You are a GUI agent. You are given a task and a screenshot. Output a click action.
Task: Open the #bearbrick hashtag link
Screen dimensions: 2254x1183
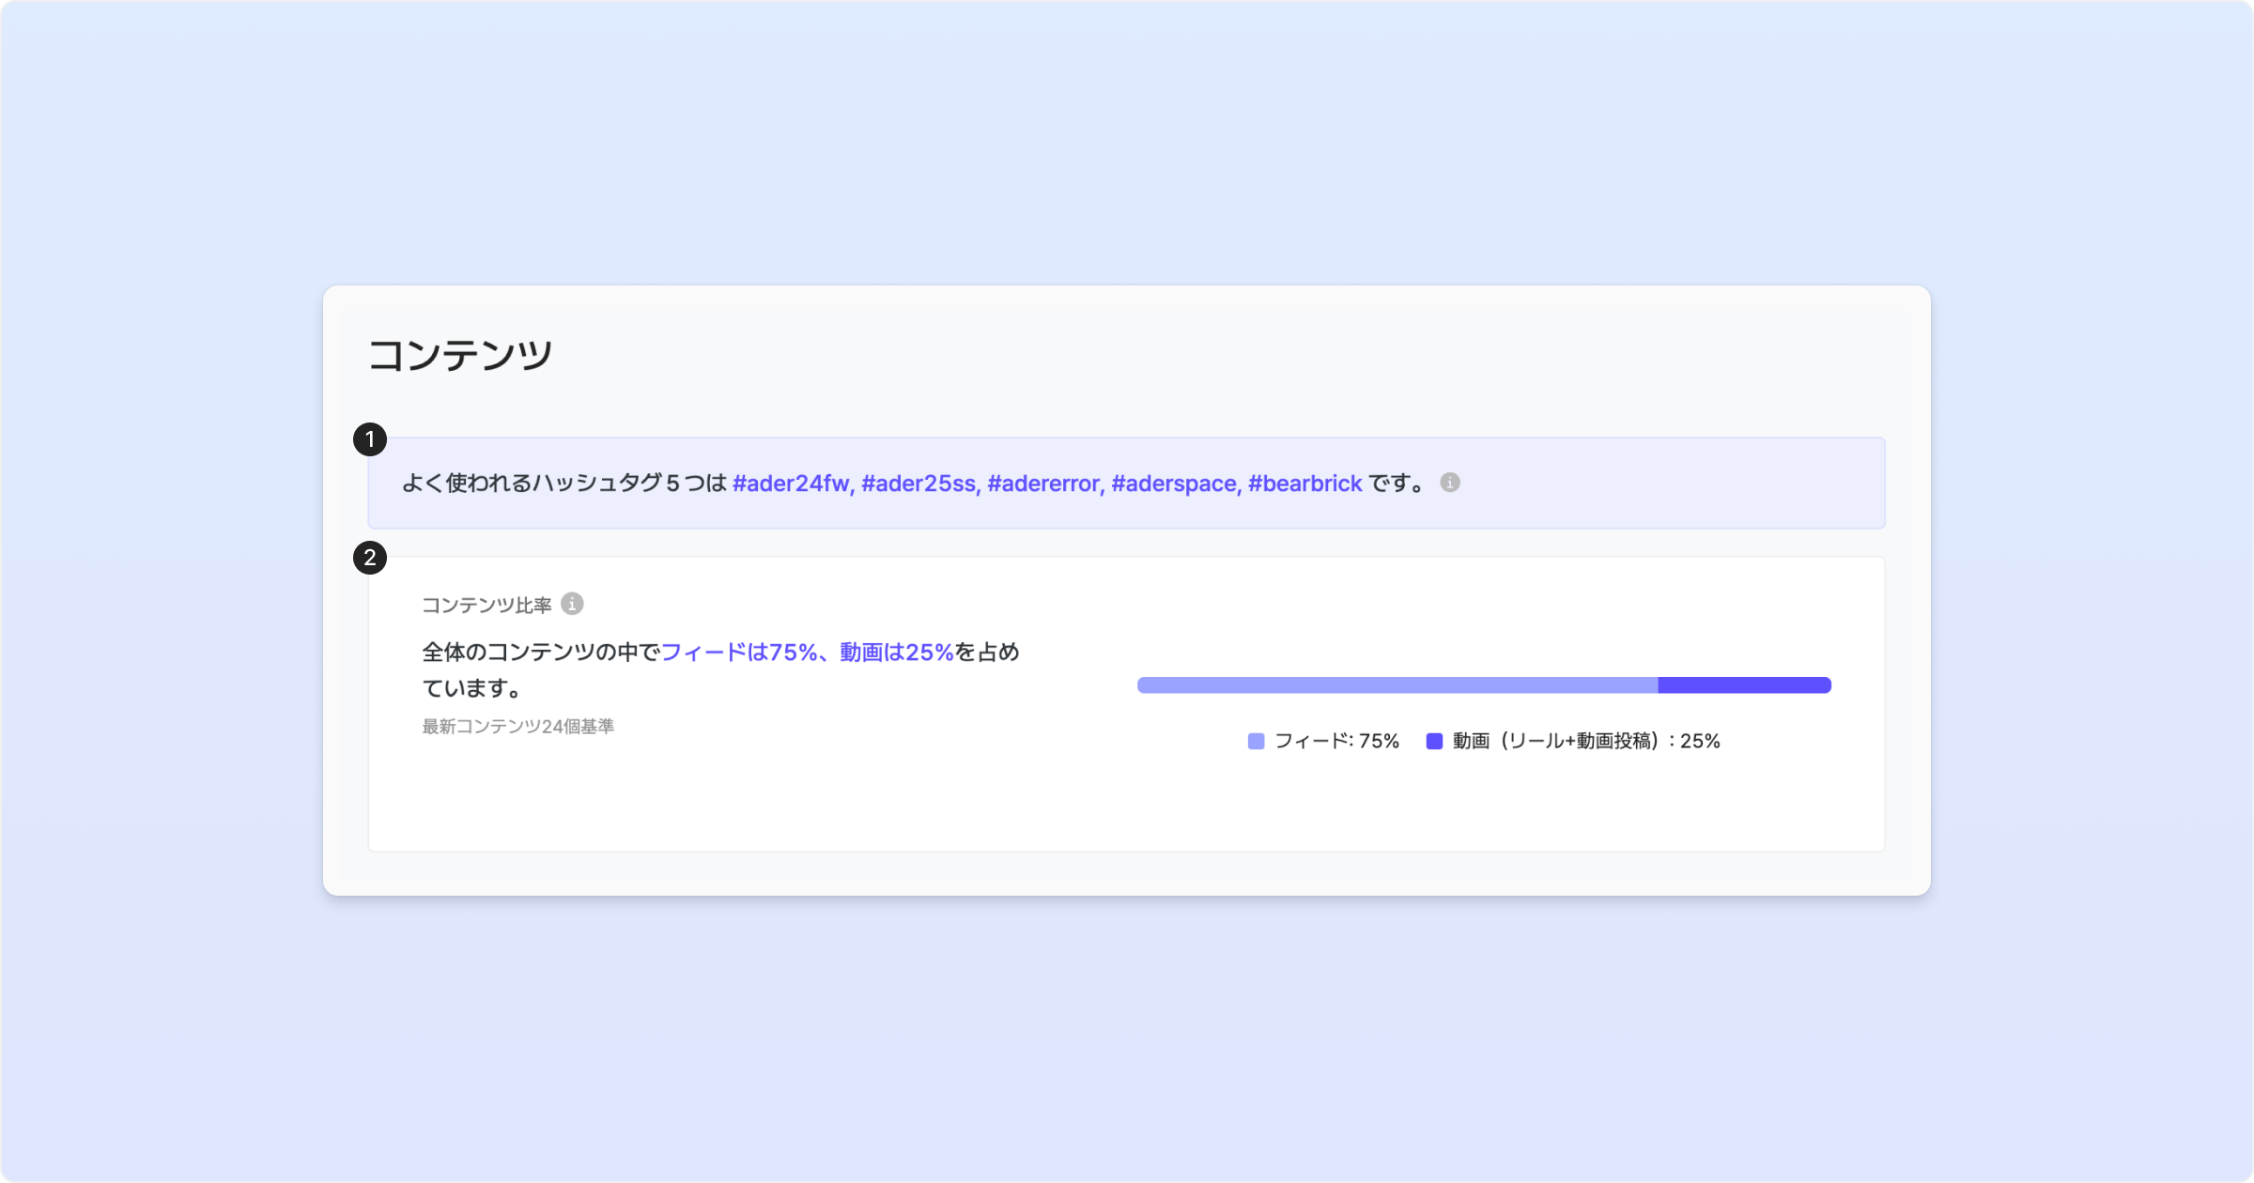(x=1305, y=484)
